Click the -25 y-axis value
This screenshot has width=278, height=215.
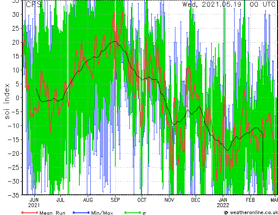[14, 168]
